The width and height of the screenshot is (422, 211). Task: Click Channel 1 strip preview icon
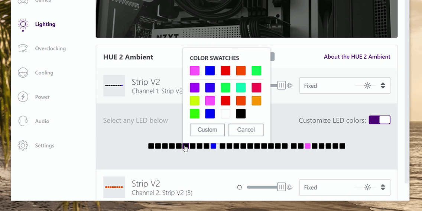(114, 86)
